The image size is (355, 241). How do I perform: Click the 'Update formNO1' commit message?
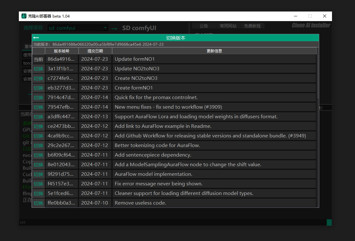[x=135, y=59]
